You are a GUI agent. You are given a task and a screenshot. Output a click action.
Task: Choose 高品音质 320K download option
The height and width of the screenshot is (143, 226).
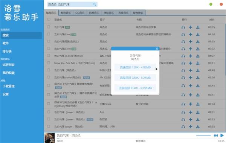[x=135, y=78]
